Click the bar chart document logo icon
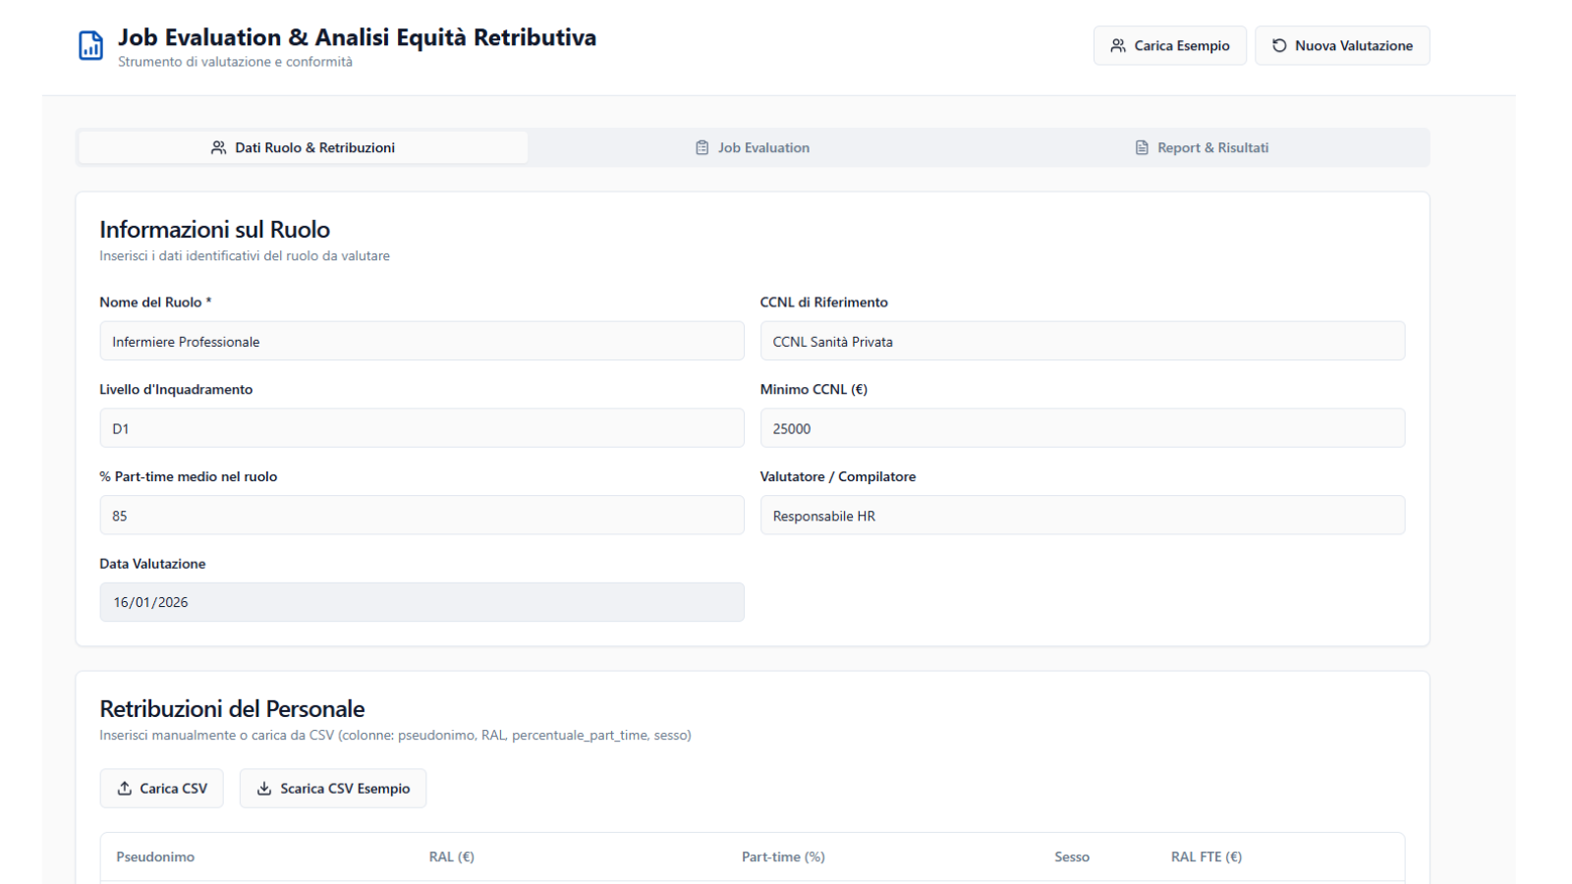The height and width of the screenshot is (884, 1572). pyautogui.click(x=90, y=45)
